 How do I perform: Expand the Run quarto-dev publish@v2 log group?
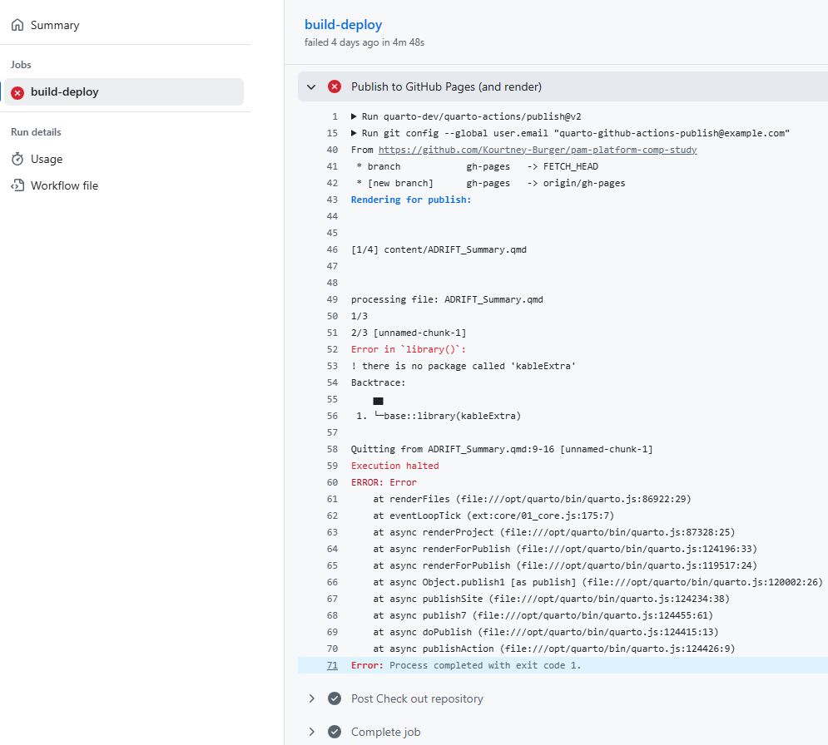354,116
